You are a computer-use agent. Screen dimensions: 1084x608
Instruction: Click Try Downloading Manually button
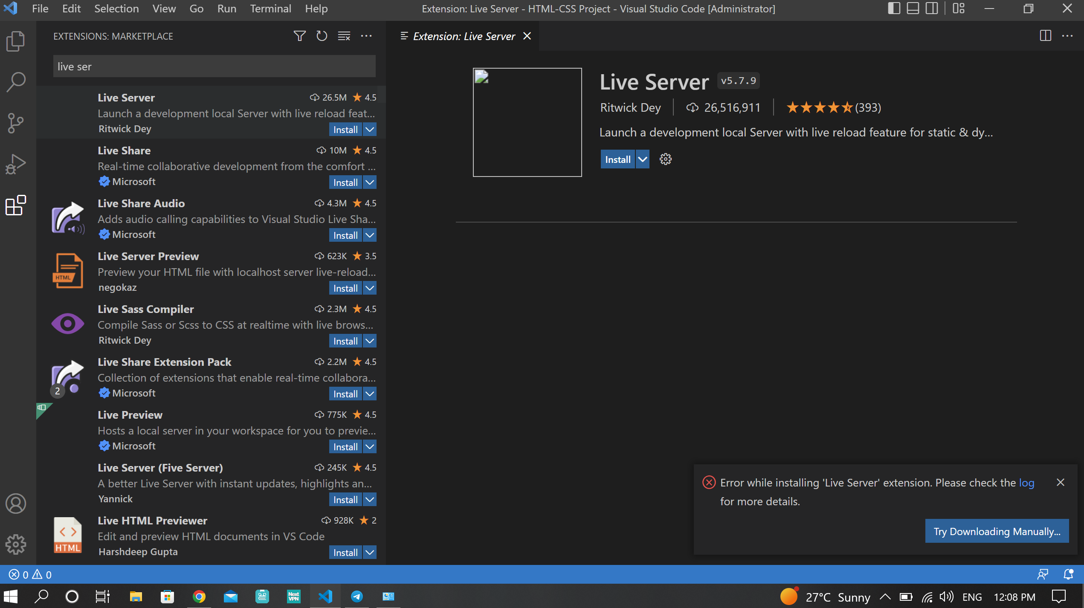coord(997,531)
